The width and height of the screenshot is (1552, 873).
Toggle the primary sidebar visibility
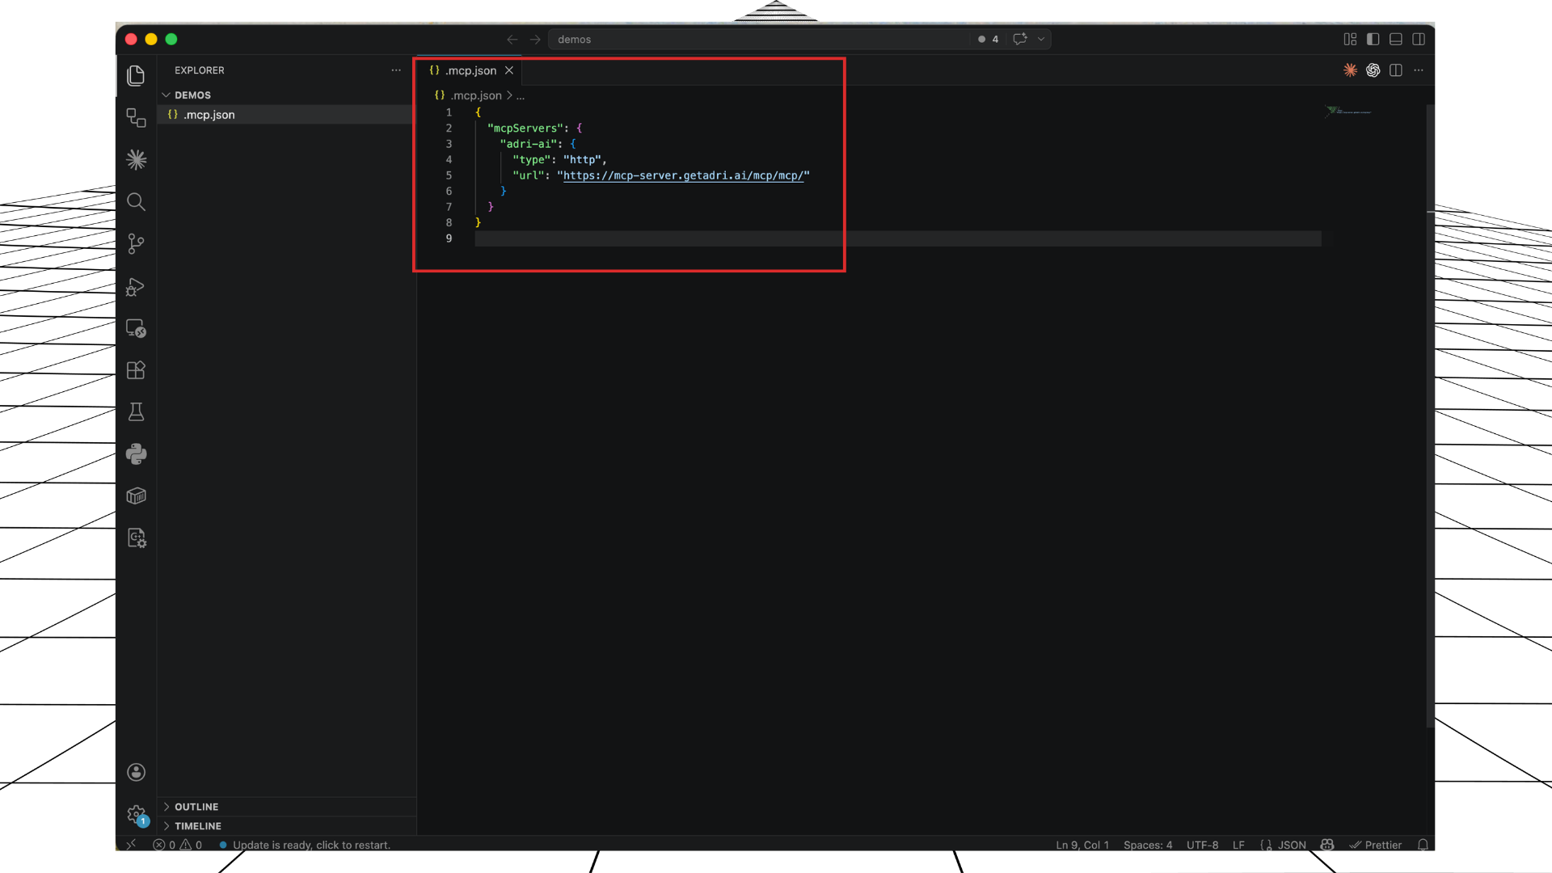(1373, 39)
